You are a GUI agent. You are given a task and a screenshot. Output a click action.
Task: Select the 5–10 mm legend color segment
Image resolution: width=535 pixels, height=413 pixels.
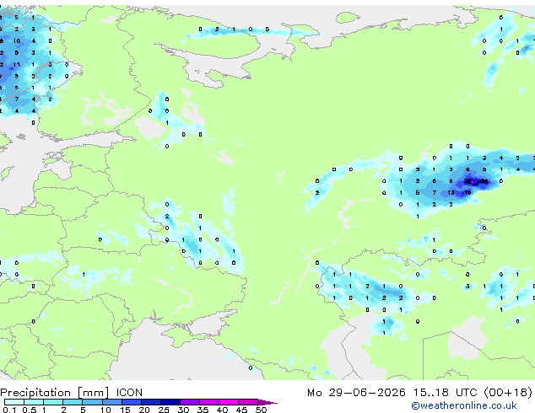pyautogui.click(x=92, y=402)
